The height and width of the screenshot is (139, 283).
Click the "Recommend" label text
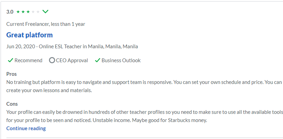(29, 60)
